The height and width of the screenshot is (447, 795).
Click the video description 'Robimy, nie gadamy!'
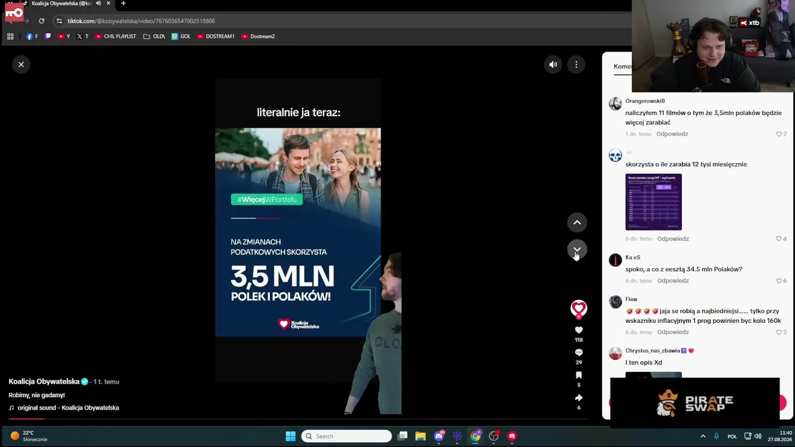[x=37, y=395]
